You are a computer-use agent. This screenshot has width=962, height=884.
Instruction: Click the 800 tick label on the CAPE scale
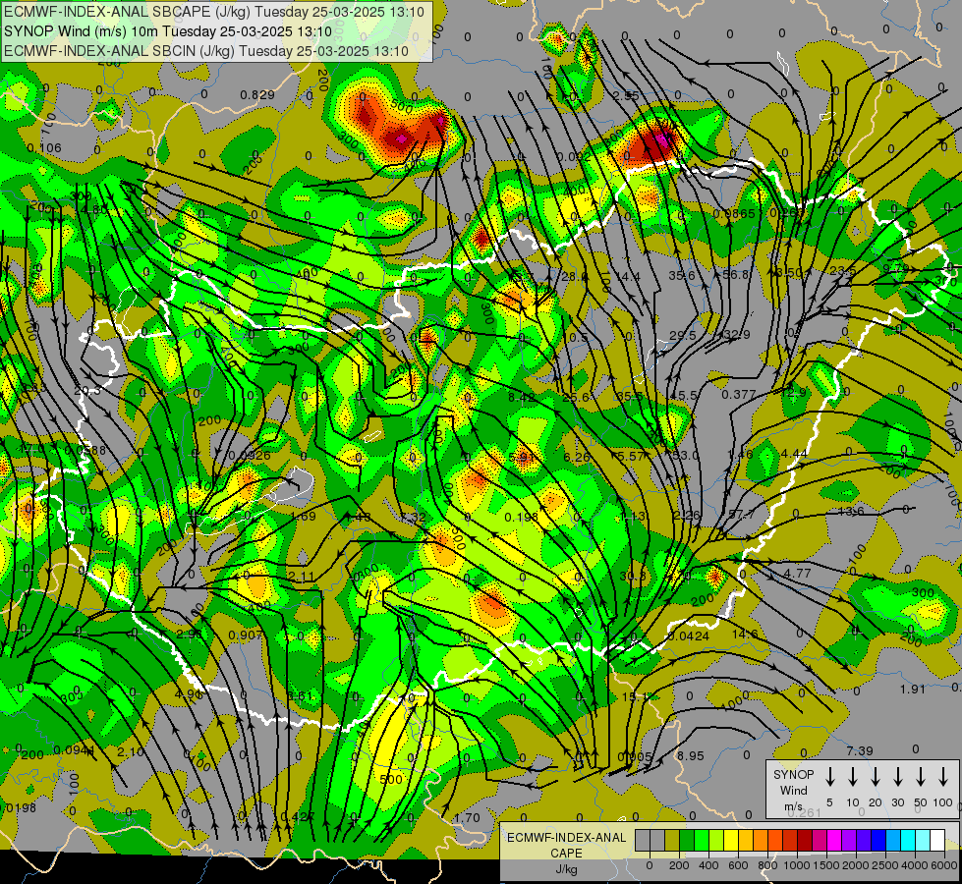tap(767, 865)
